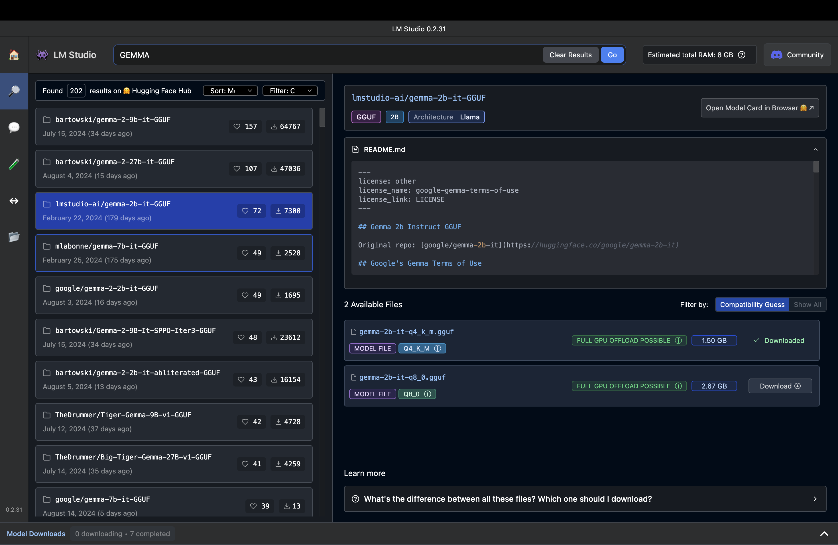Click Clear Results button
This screenshot has width=838, height=545.
[x=570, y=55]
